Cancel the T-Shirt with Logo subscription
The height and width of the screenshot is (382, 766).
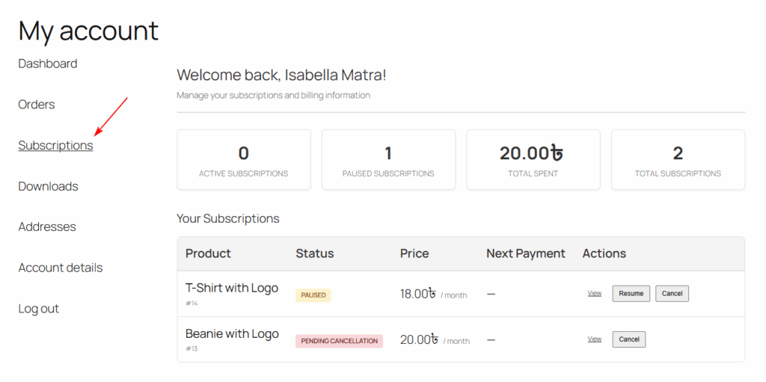672,294
